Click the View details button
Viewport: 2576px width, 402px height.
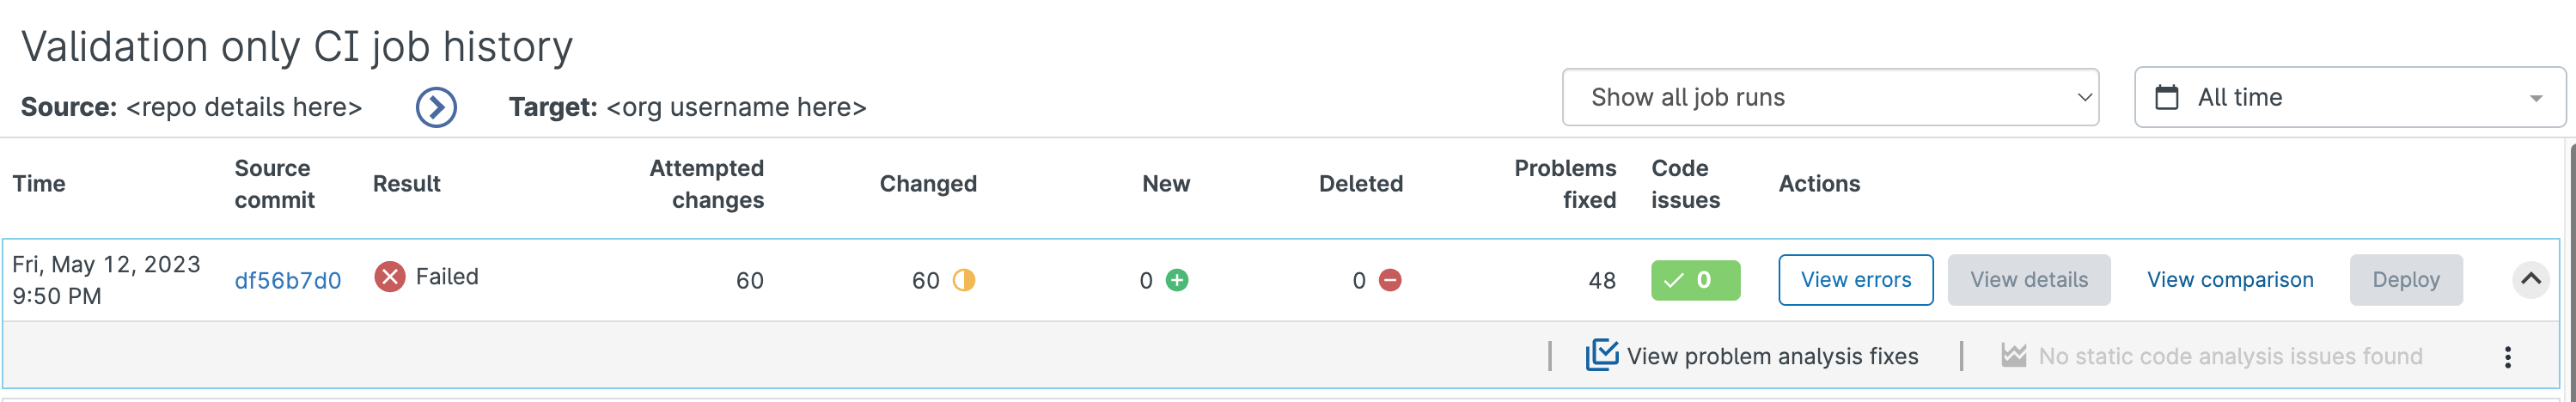pos(2028,280)
